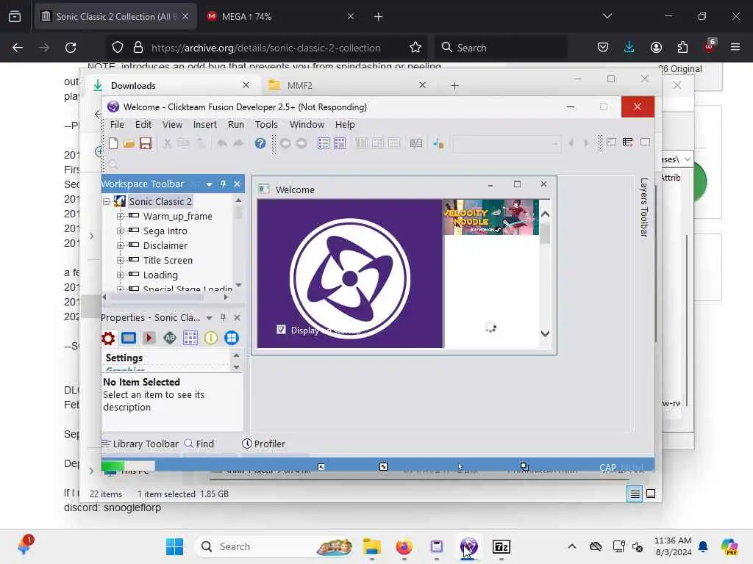
Task: Expand the Title Screen tree node
Action: coord(120,261)
